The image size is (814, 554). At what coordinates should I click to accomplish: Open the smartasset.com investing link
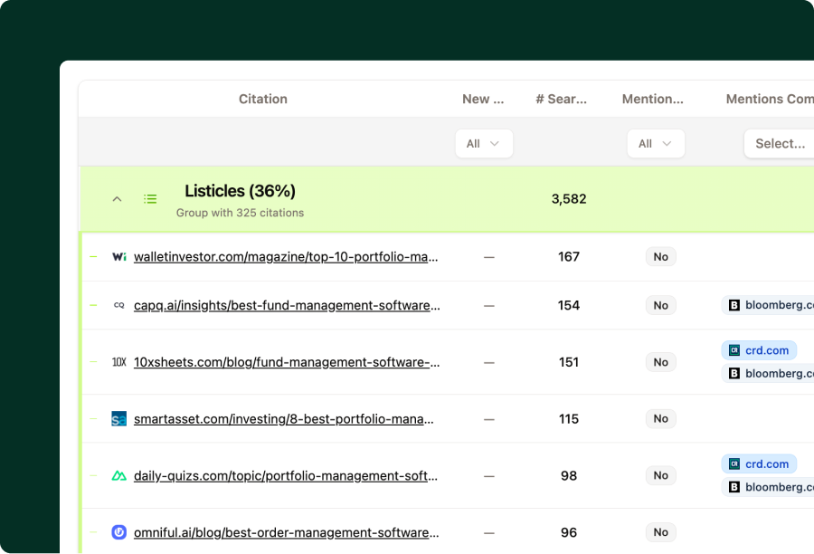(x=283, y=419)
